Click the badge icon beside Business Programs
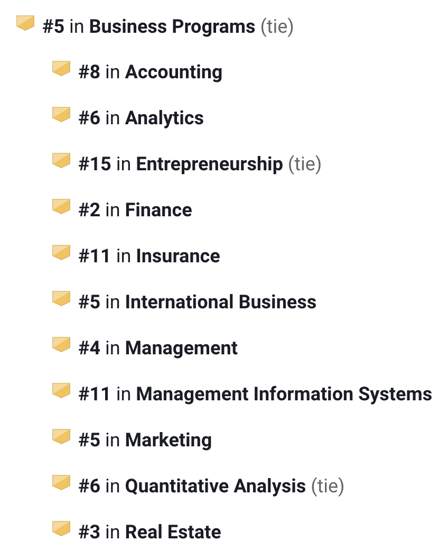The width and height of the screenshot is (448, 550). [25, 23]
